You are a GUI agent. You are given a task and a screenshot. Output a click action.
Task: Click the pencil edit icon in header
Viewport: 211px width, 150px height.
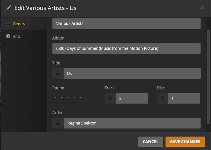pyautogui.click(x=8, y=8)
